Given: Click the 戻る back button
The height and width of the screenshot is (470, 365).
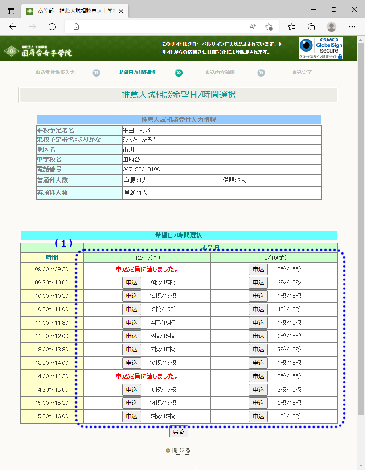Looking at the screenshot, I should [179, 431].
